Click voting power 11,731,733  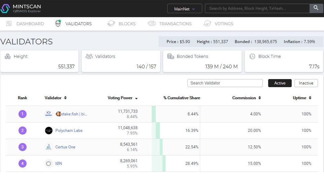click(x=128, y=111)
